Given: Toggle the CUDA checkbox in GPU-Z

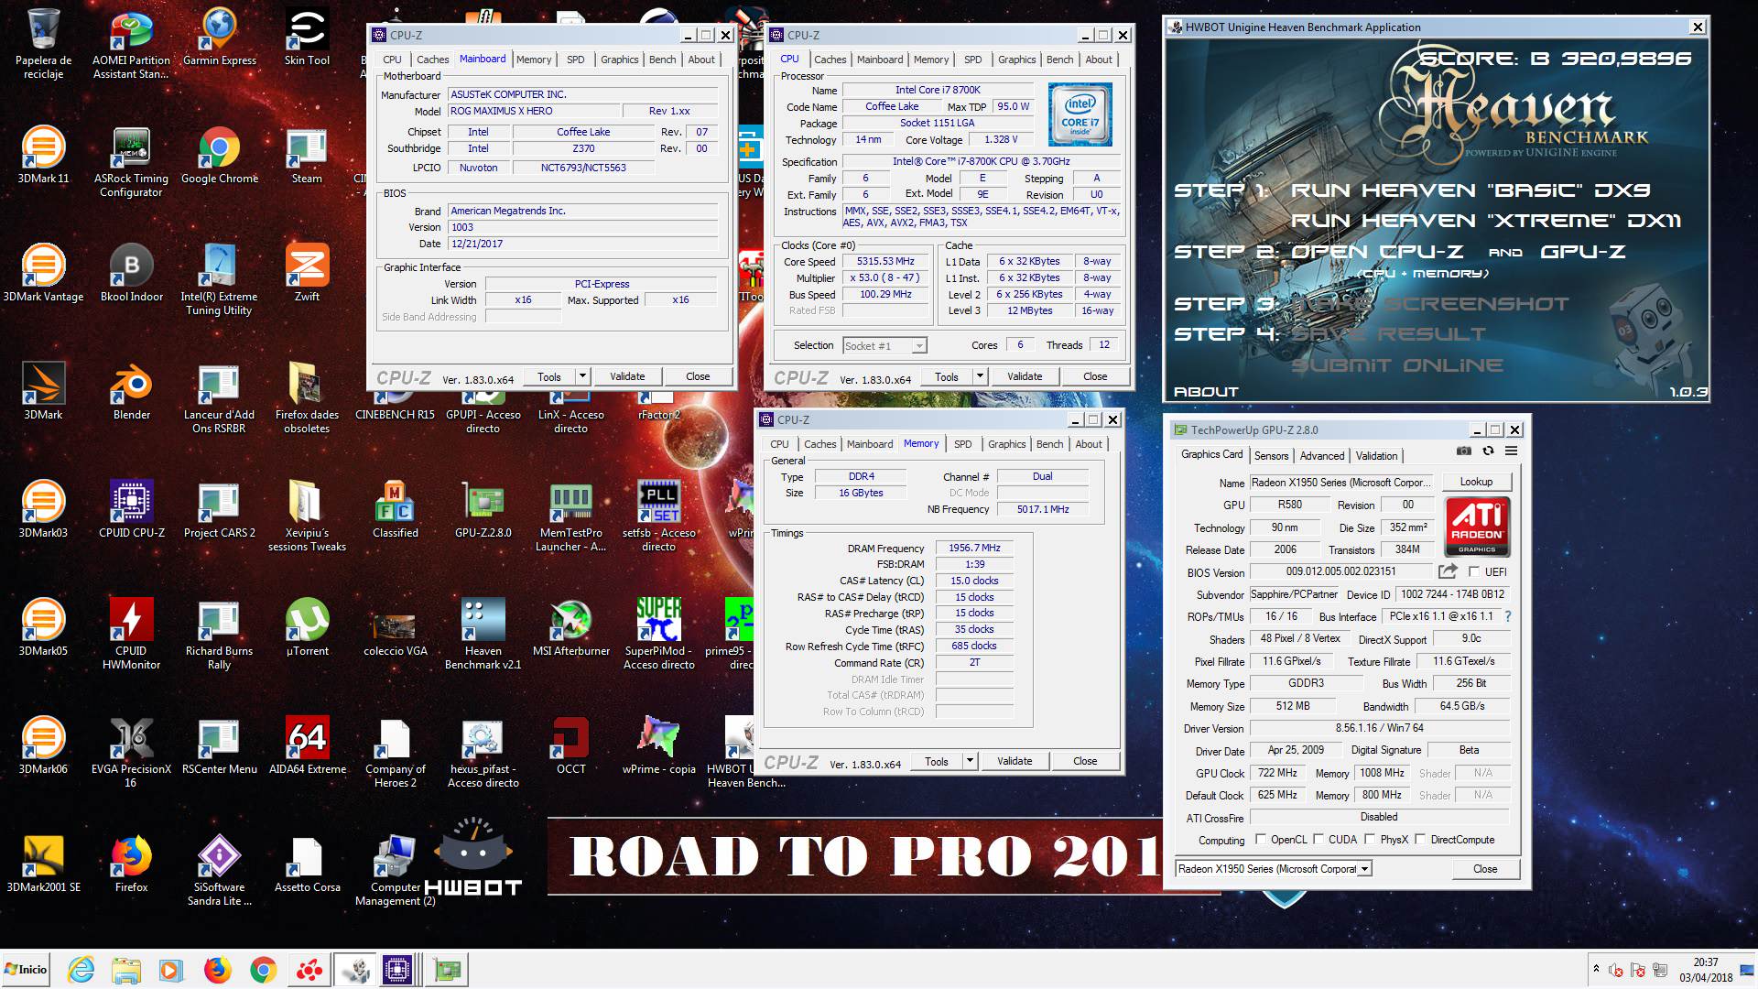Looking at the screenshot, I should click(1318, 839).
